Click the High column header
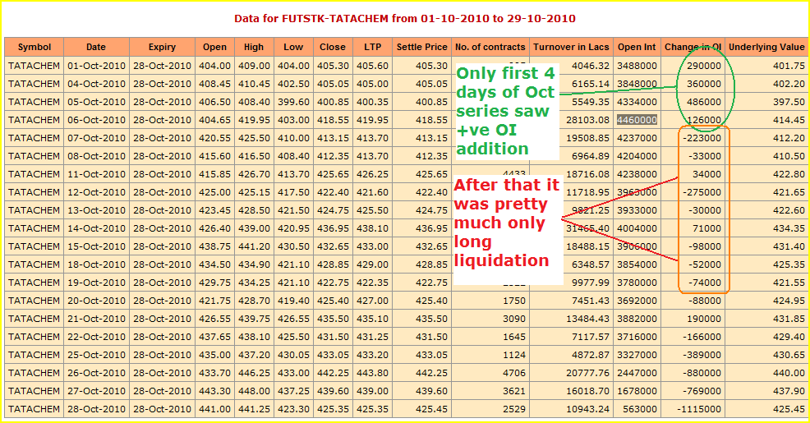 coord(254,47)
